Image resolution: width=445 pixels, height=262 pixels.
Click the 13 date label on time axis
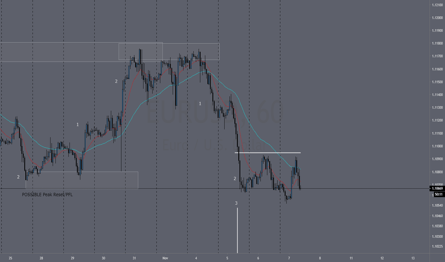(413, 258)
